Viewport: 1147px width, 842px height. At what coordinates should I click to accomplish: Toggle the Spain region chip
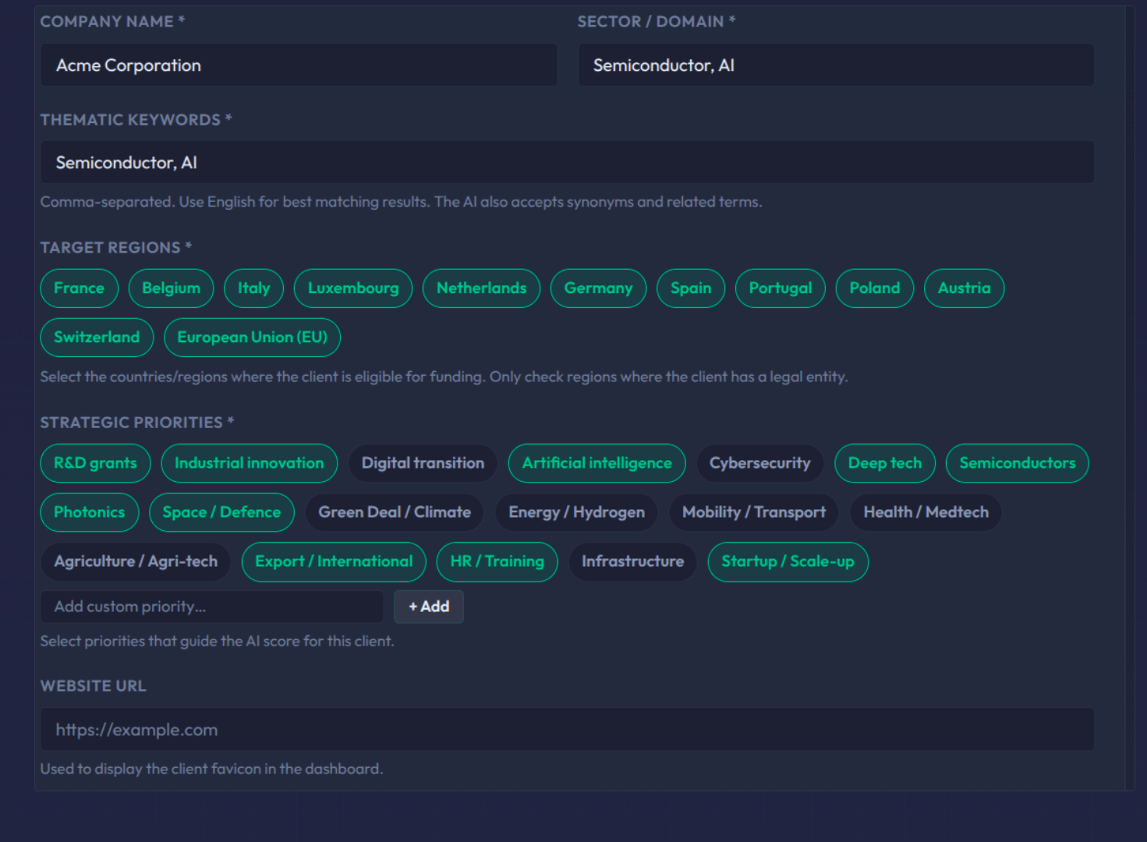coord(691,288)
